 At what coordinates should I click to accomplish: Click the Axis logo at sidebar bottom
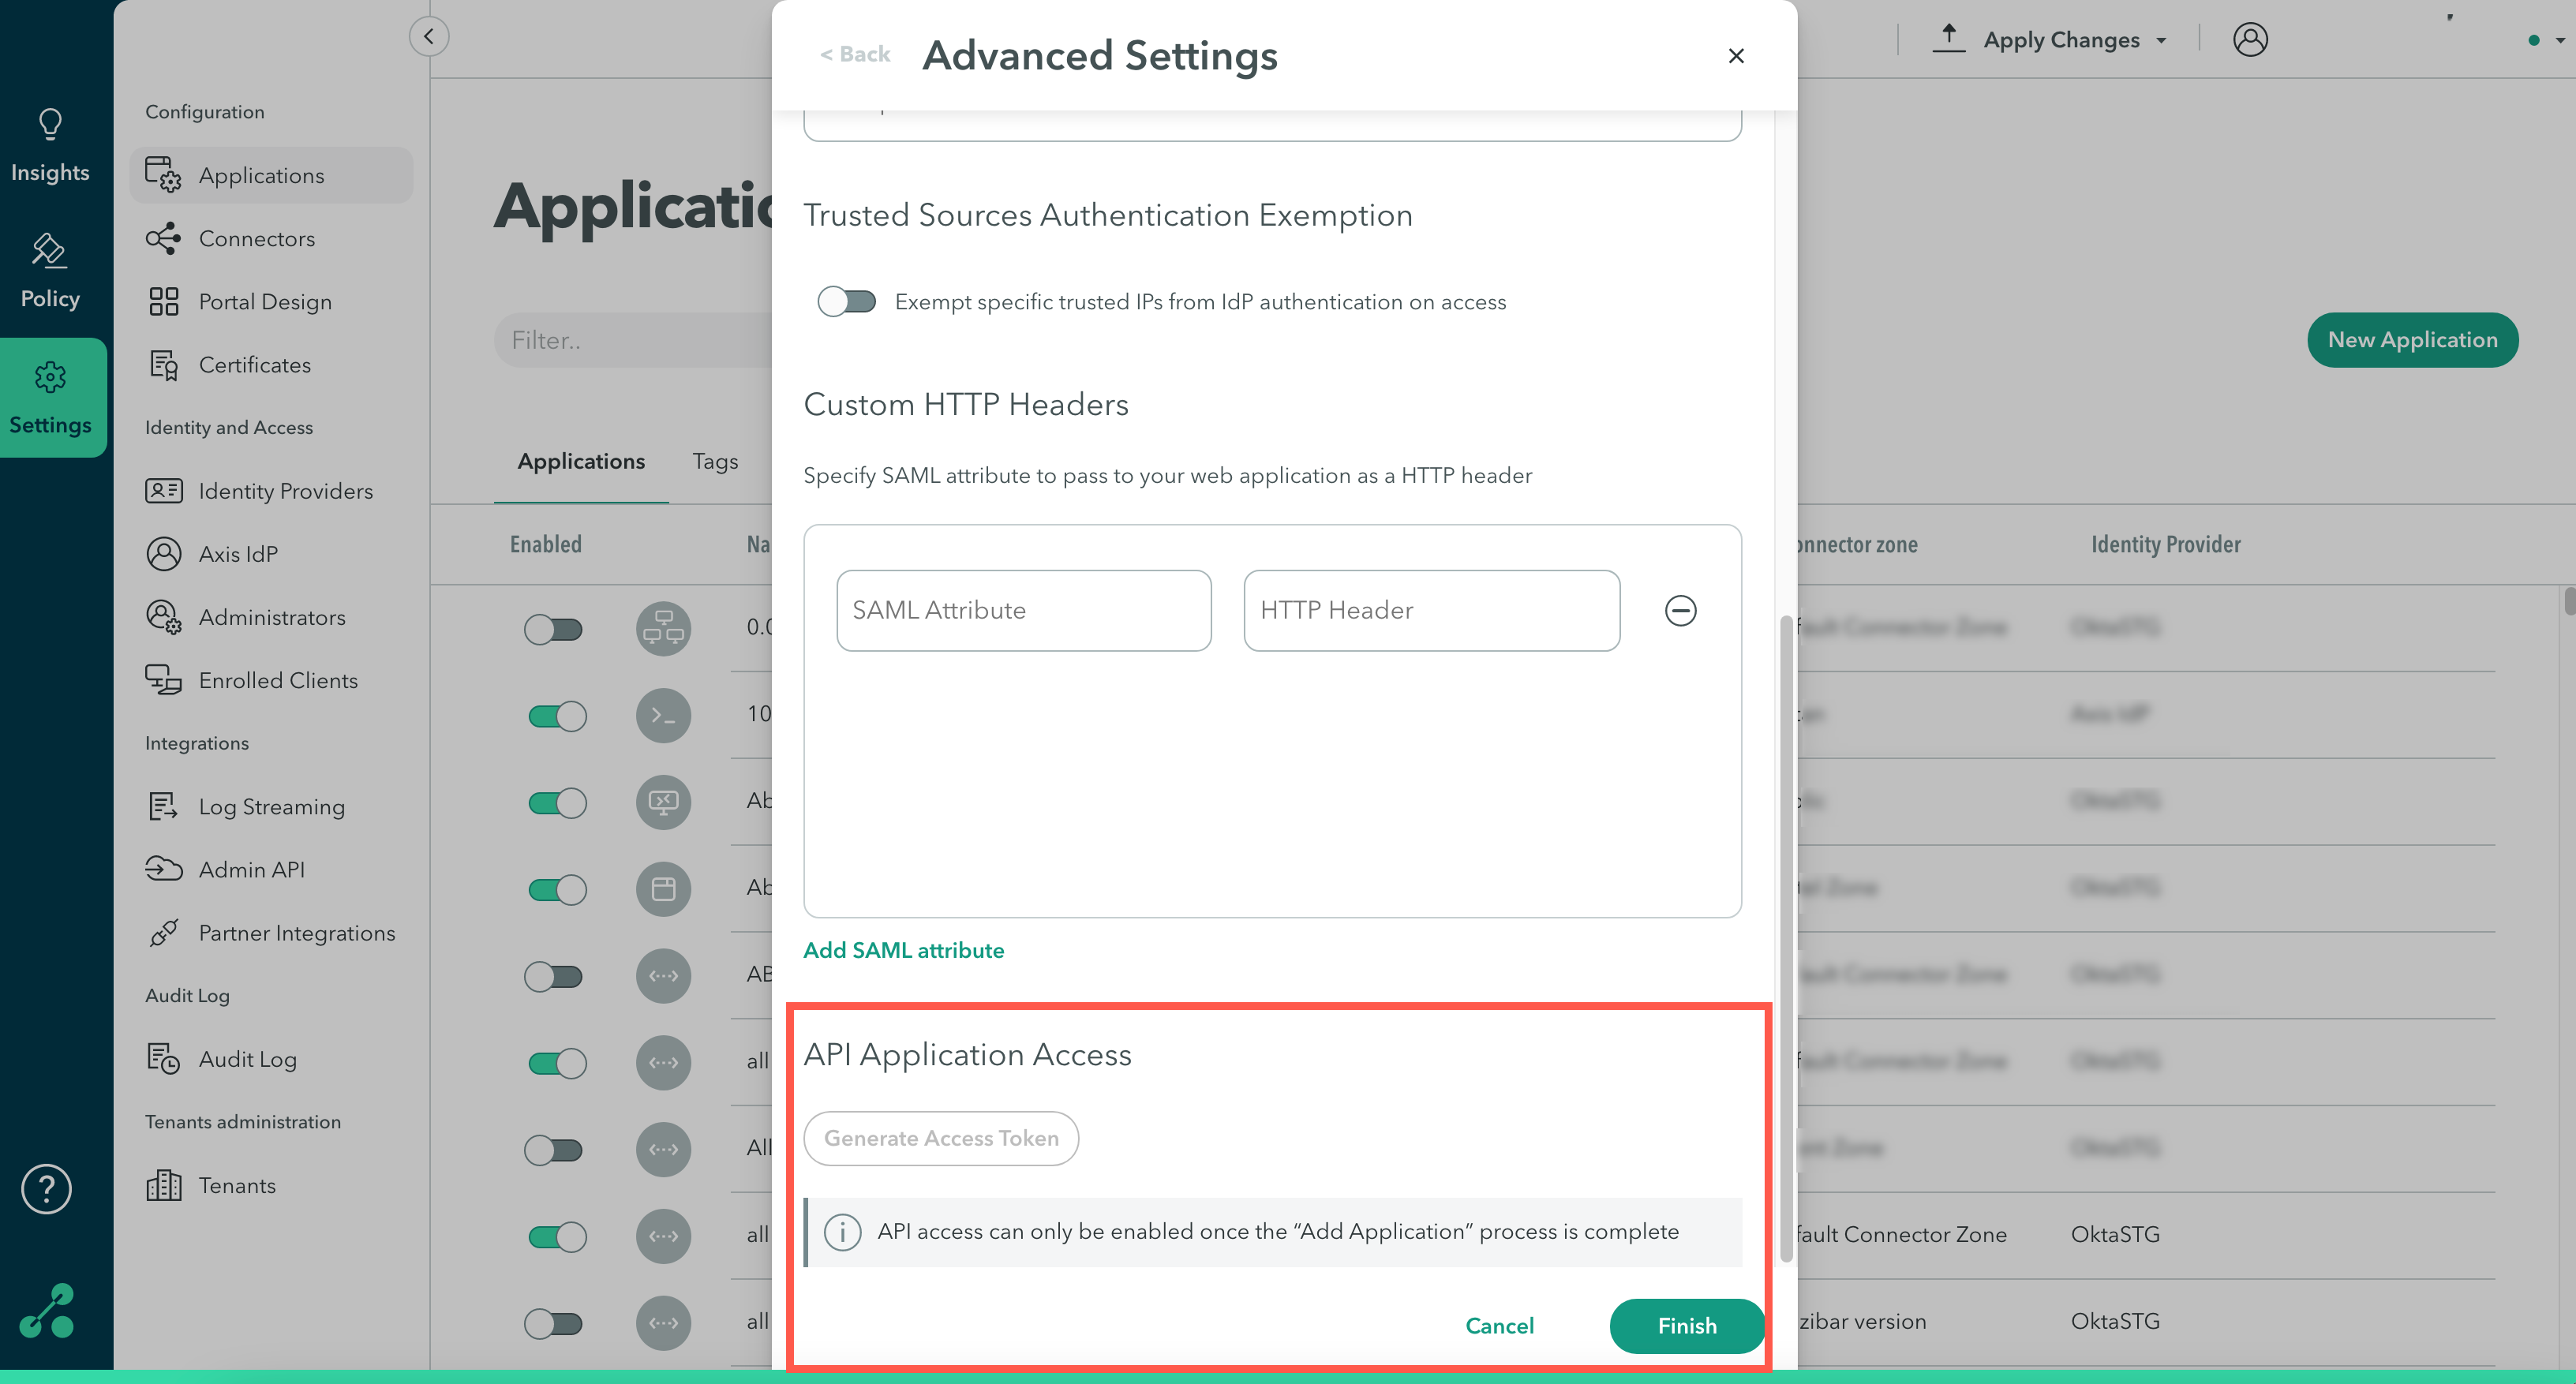coord(47,1310)
